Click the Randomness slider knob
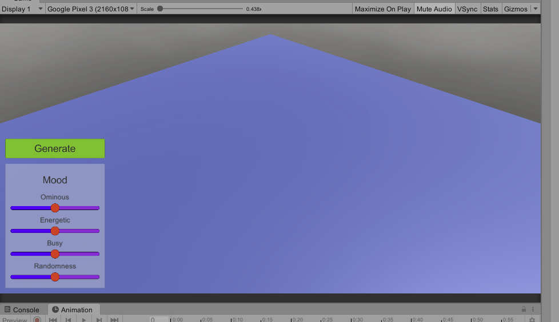This screenshot has height=322, width=559. pyautogui.click(x=55, y=277)
